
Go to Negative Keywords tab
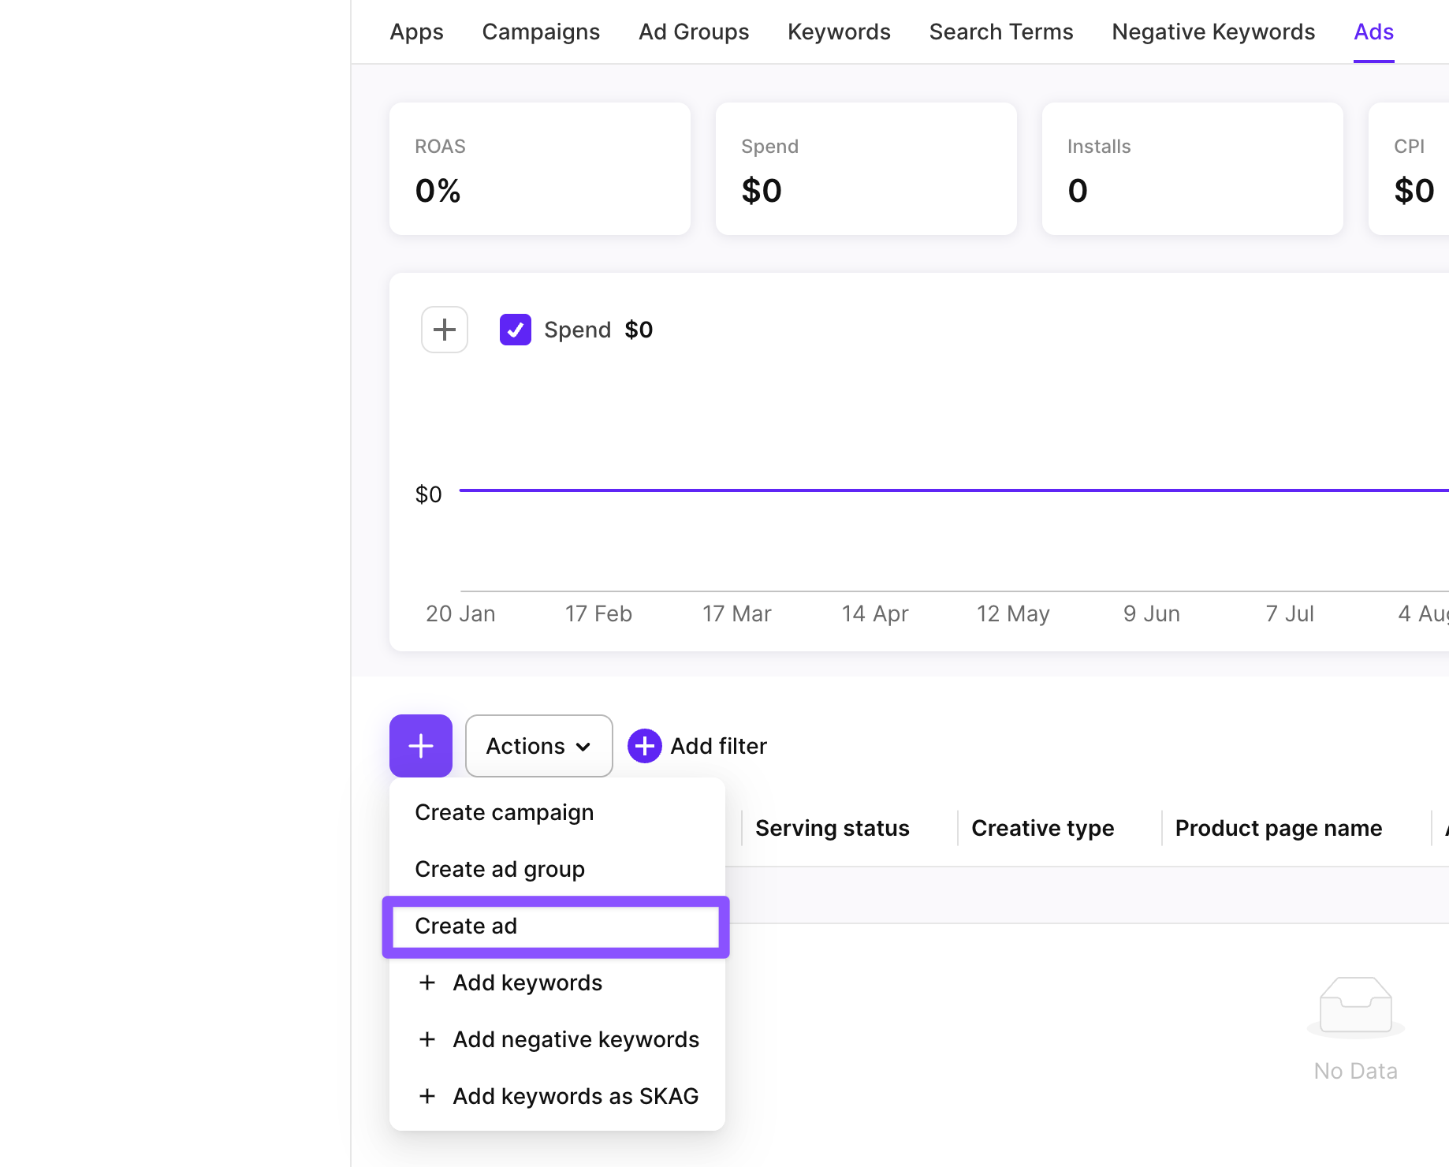point(1213,32)
